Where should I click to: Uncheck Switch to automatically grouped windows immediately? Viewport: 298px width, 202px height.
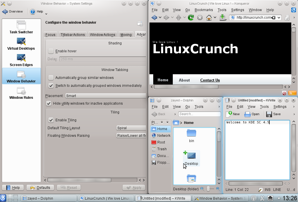pyautogui.click(x=51, y=85)
